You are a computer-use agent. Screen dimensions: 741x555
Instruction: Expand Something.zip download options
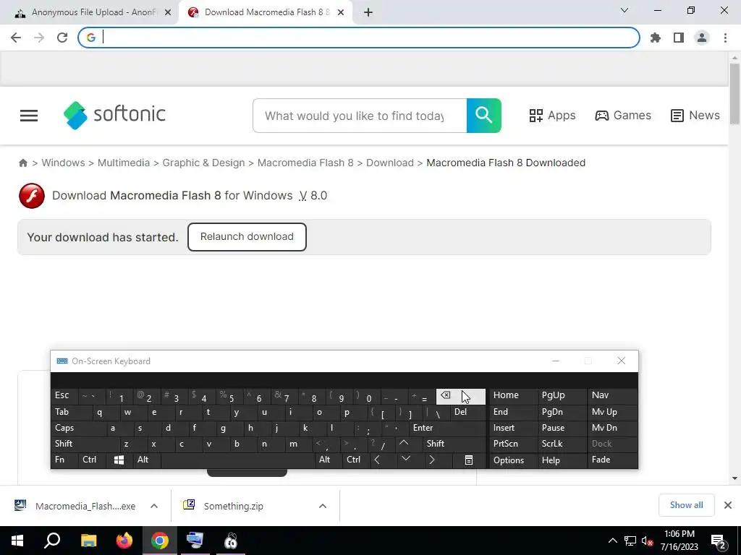(x=323, y=506)
